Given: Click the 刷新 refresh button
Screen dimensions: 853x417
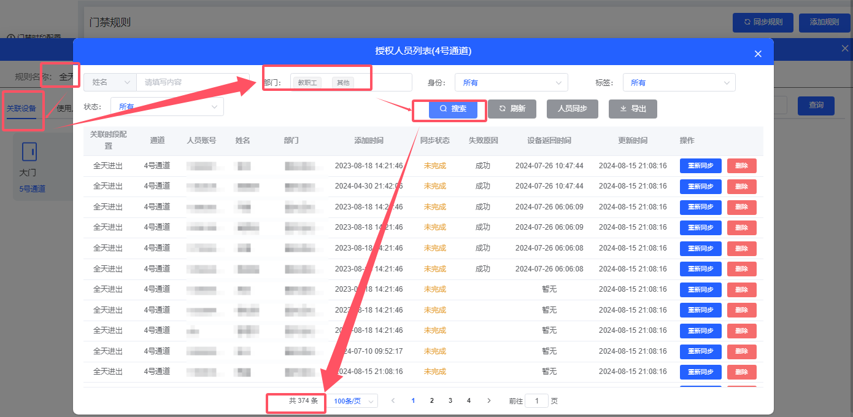Looking at the screenshot, I should pos(512,109).
